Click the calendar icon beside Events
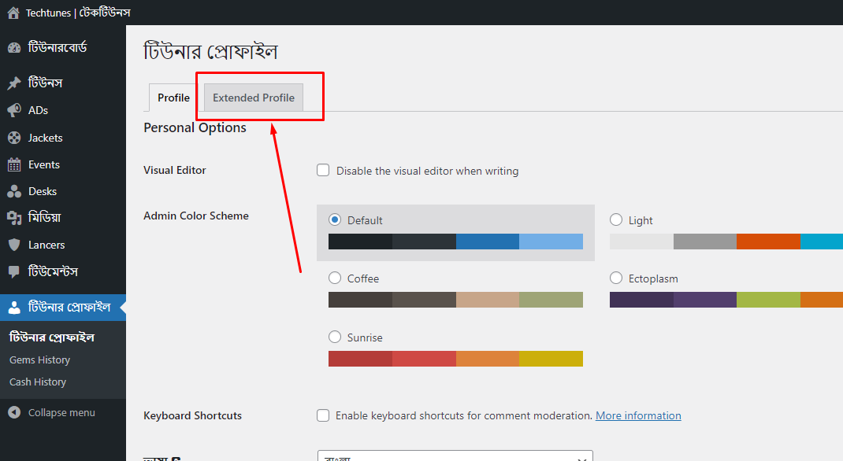 pos(14,164)
